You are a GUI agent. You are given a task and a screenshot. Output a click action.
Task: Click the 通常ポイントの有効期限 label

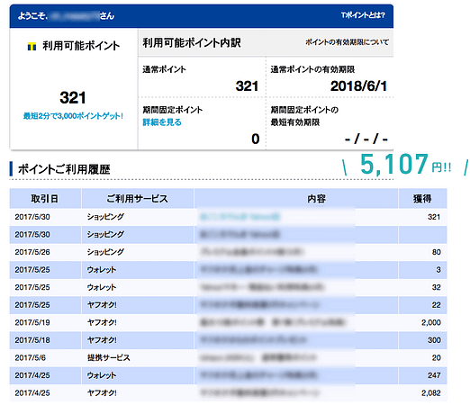pyautogui.click(x=312, y=69)
